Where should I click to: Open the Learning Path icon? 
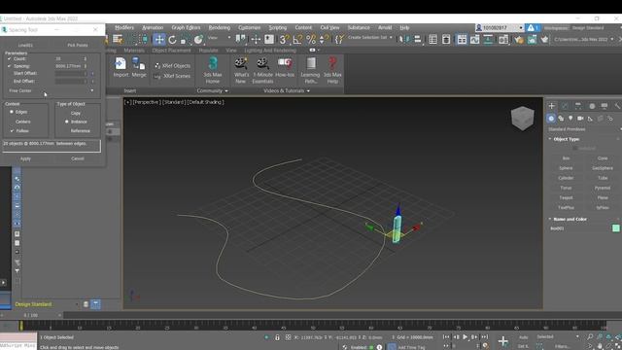click(x=310, y=70)
